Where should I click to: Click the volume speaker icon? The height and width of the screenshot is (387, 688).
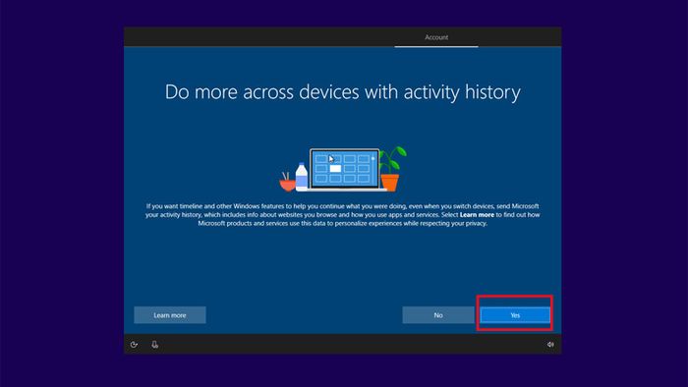pyautogui.click(x=550, y=345)
